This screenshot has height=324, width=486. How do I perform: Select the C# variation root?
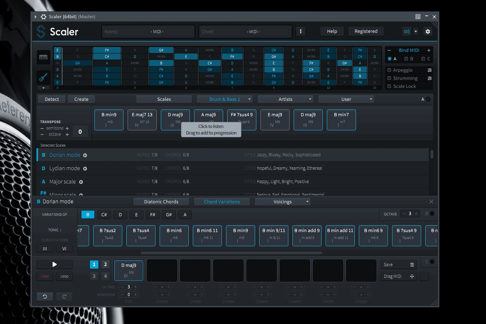coord(104,215)
